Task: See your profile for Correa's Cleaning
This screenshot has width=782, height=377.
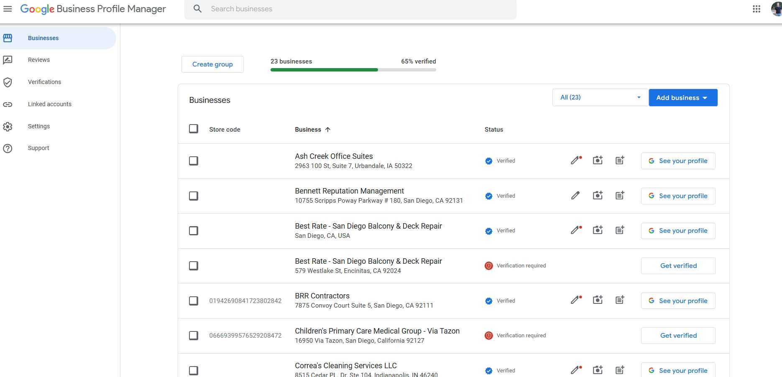Action: pos(678,370)
